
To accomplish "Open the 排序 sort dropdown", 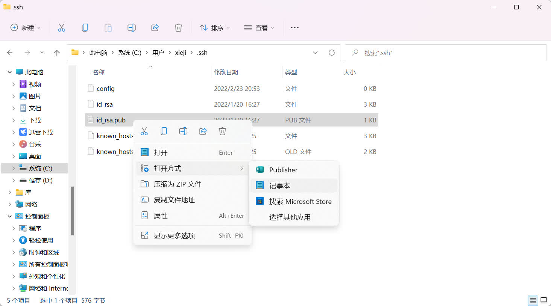I will [x=215, y=28].
